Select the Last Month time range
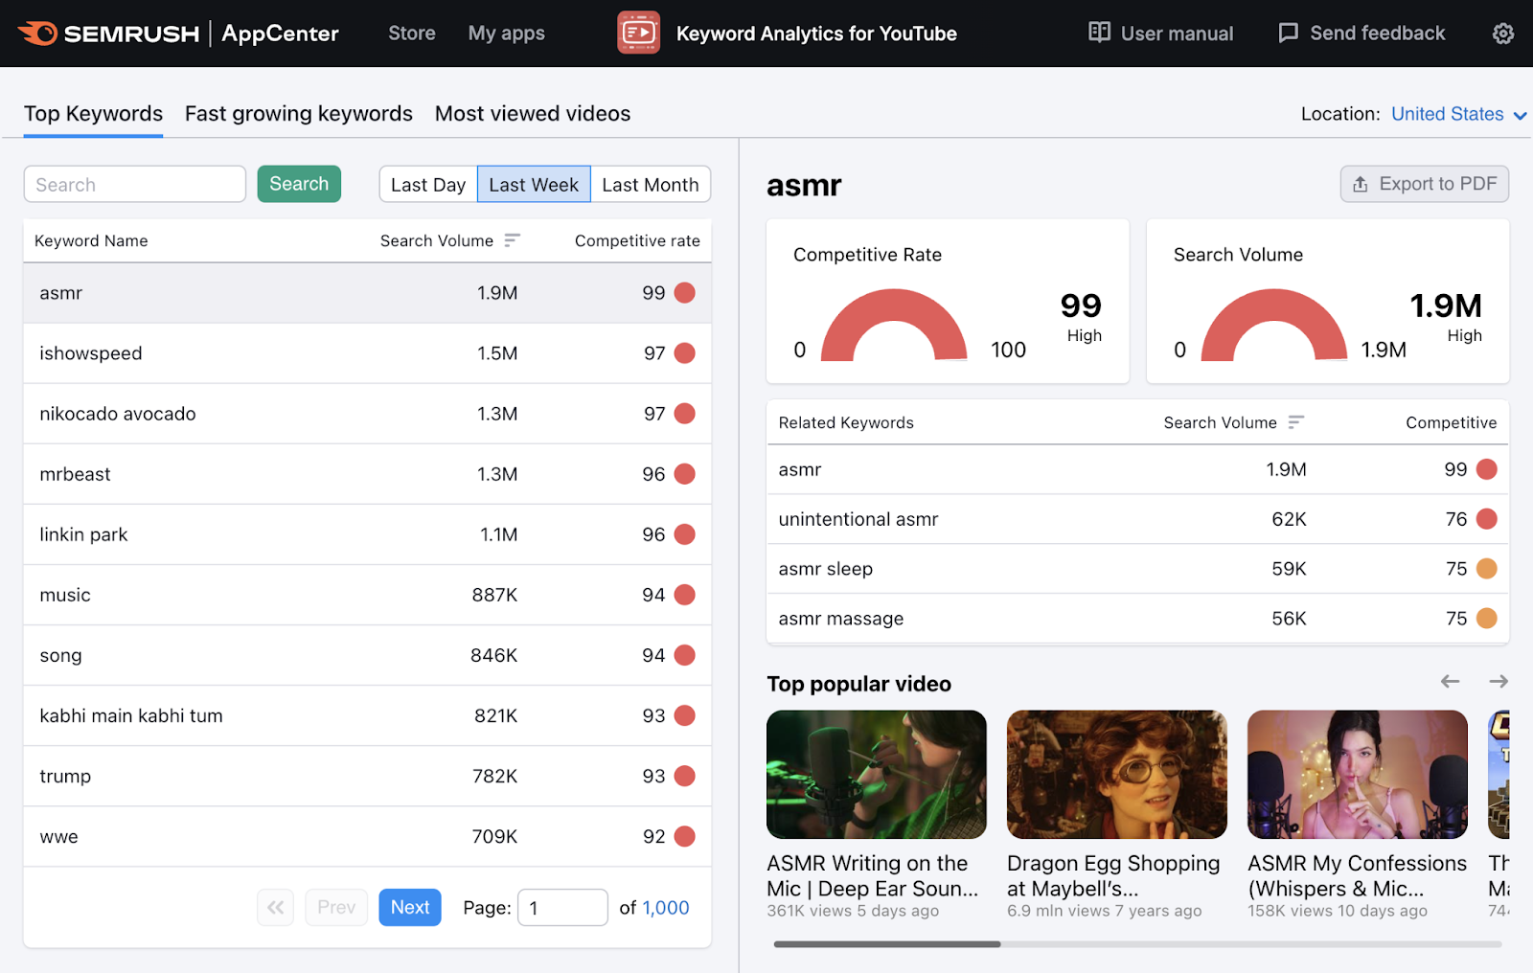Screen dimensions: 1533x973 pos(650,185)
